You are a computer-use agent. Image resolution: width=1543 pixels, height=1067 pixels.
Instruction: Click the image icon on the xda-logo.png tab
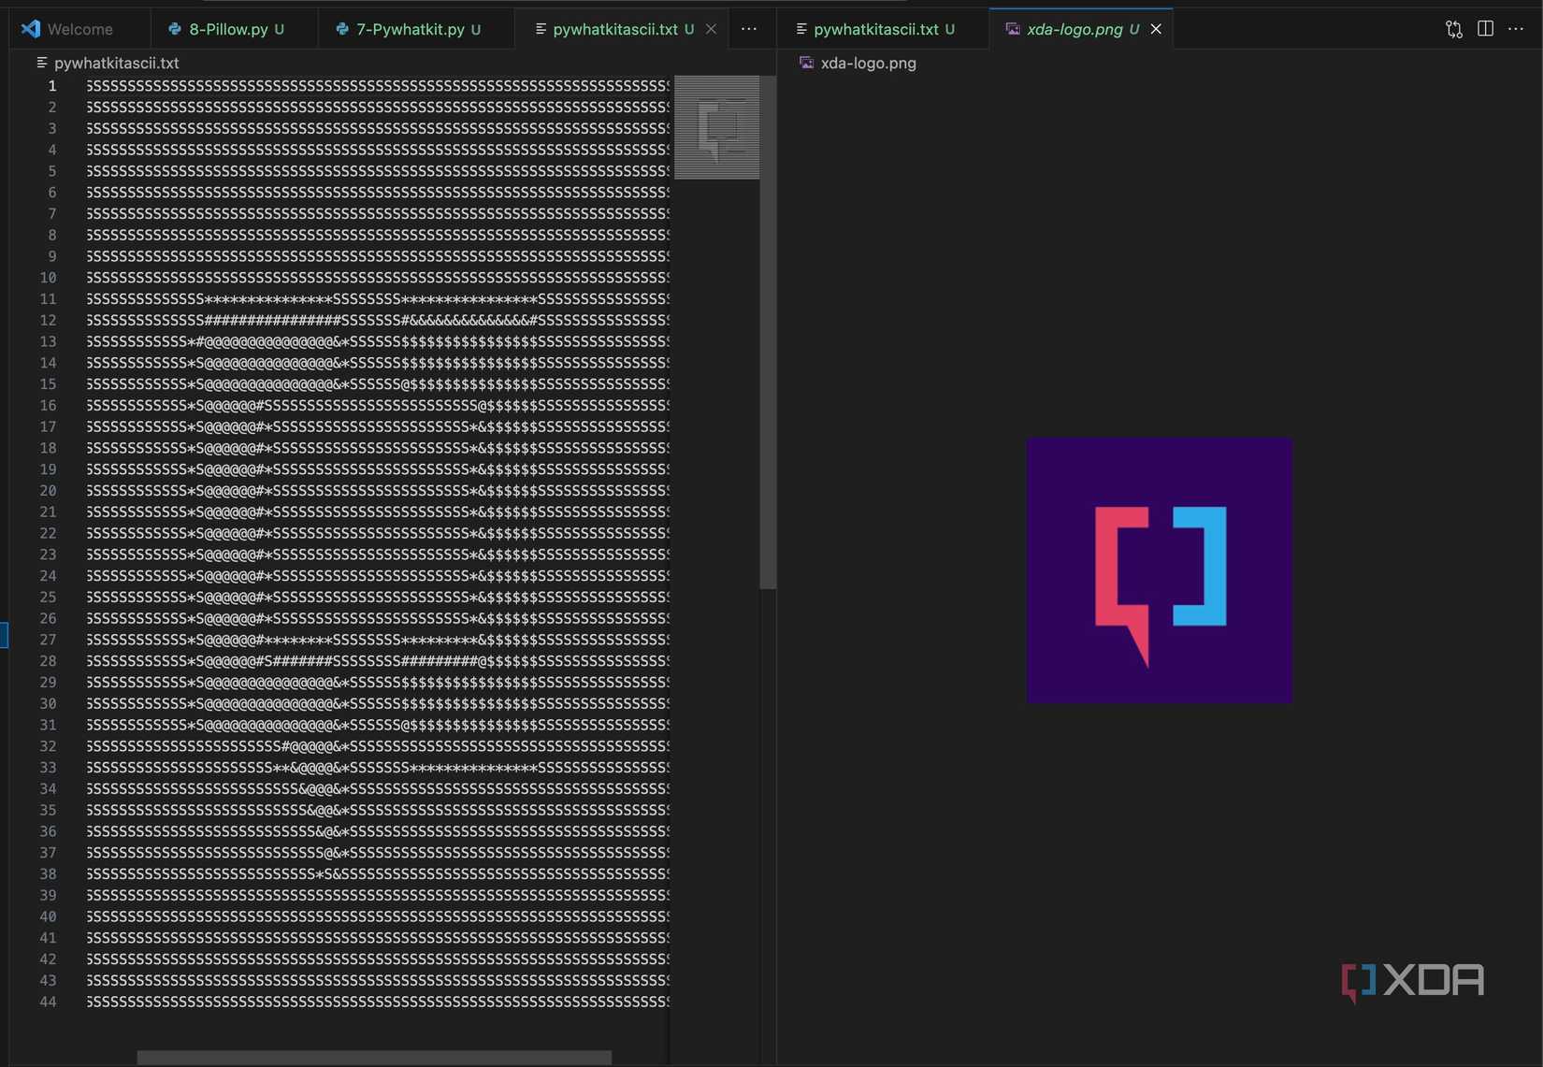(x=1013, y=29)
